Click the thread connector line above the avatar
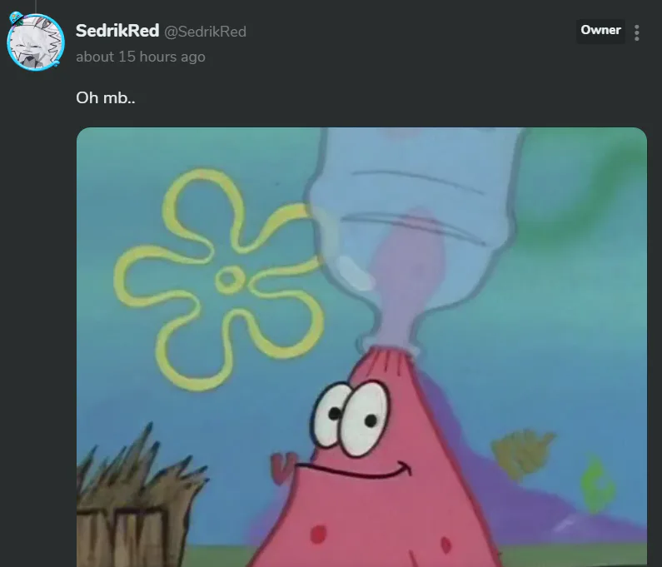This screenshot has width=662, height=567. (36, 6)
